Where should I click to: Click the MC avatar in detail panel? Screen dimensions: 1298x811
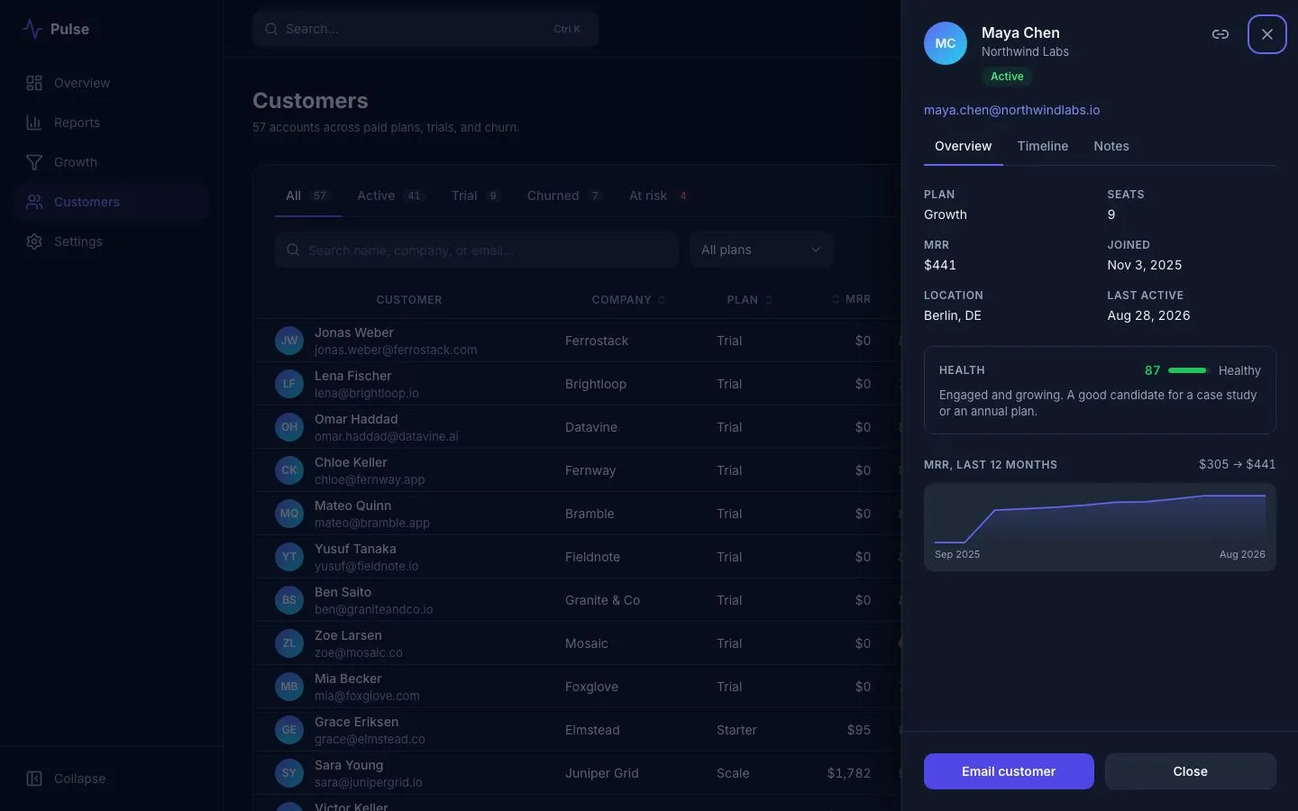coord(946,43)
